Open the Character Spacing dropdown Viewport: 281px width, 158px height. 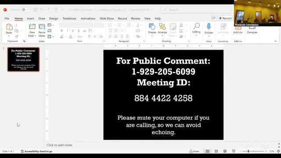click(x=91, y=31)
